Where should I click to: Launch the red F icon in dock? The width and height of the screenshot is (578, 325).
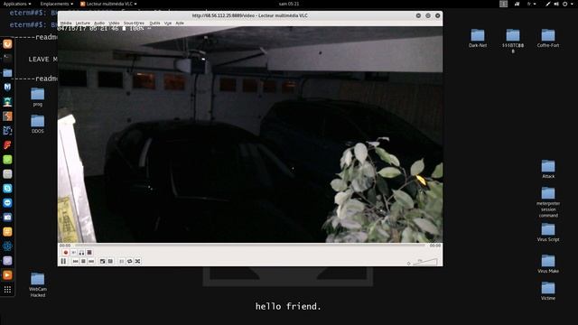(7, 145)
